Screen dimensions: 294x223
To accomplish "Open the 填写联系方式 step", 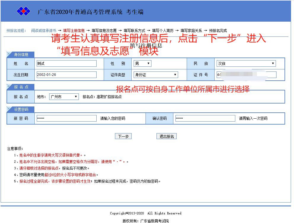I will (134, 31).
